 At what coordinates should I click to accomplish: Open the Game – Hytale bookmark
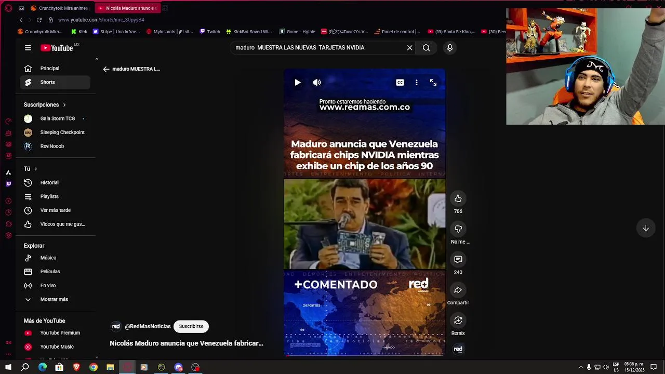point(297,32)
